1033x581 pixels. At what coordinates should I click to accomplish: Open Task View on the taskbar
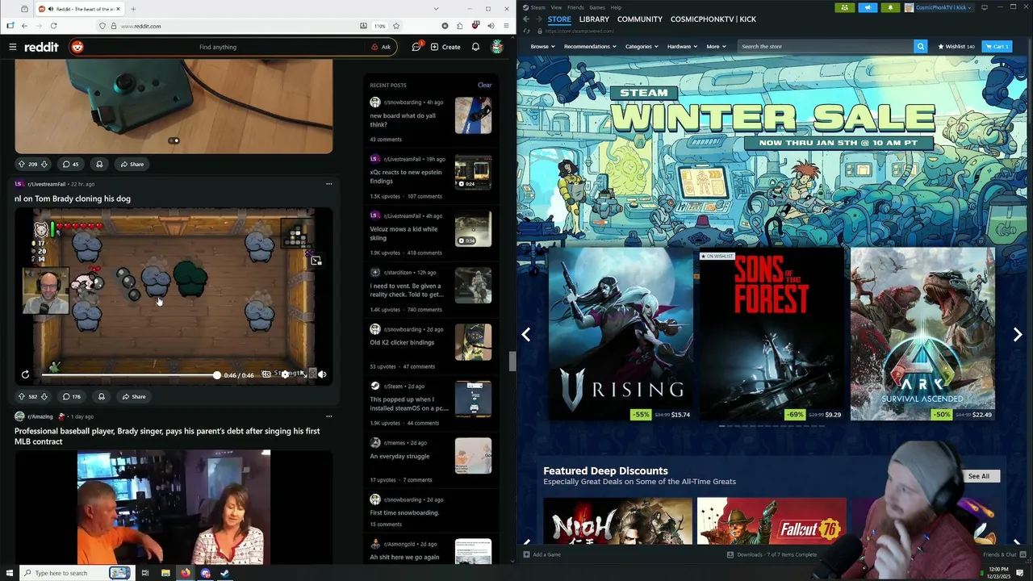coord(145,573)
